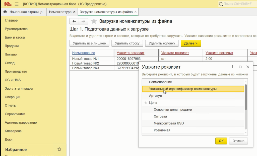
Task: Select Розничная price item
Action: point(193,130)
